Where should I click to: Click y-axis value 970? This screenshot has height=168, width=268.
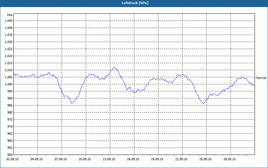click(x=10, y=127)
